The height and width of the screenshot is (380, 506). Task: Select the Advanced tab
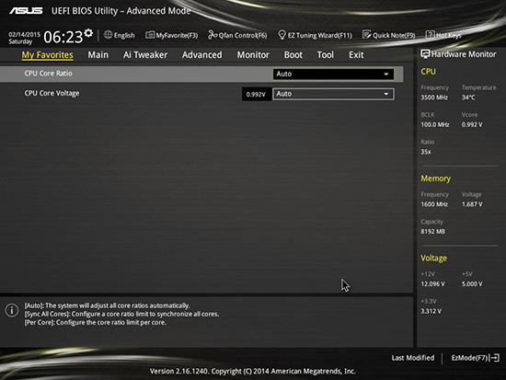pos(202,55)
